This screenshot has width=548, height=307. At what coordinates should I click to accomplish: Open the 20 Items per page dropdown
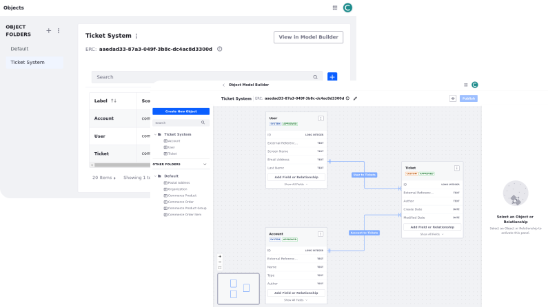click(104, 178)
